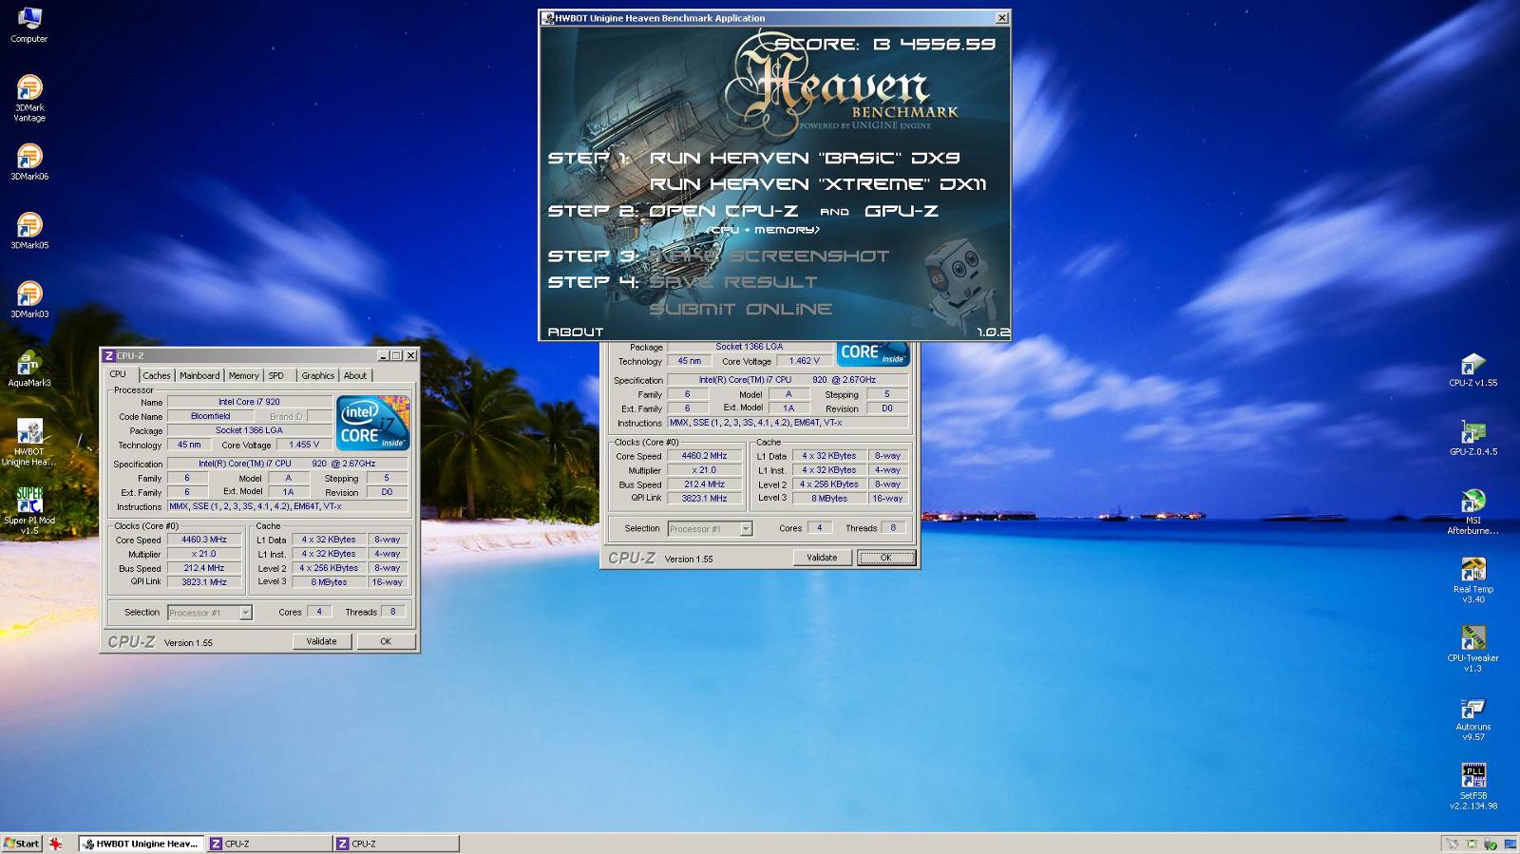Viewport: 1520px width, 854px height.
Task: Minimize the front CPU-Z window
Action: coord(383,355)
